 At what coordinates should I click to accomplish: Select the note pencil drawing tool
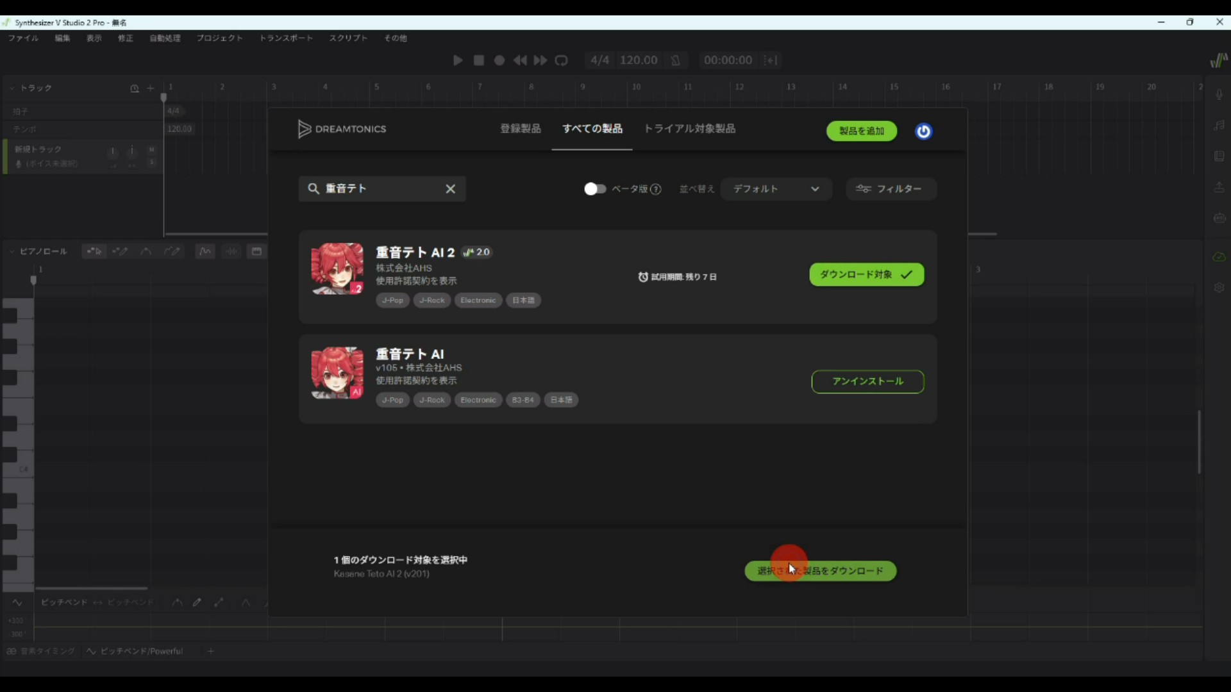click(121, 251)
